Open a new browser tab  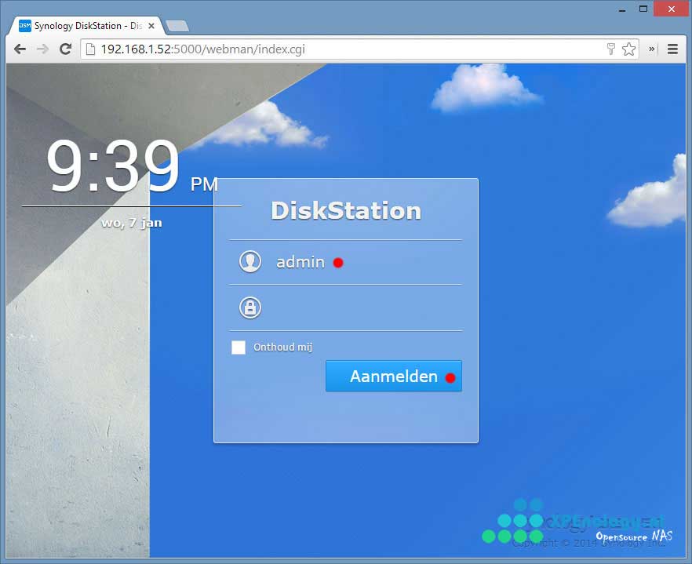tap(177, 26)
